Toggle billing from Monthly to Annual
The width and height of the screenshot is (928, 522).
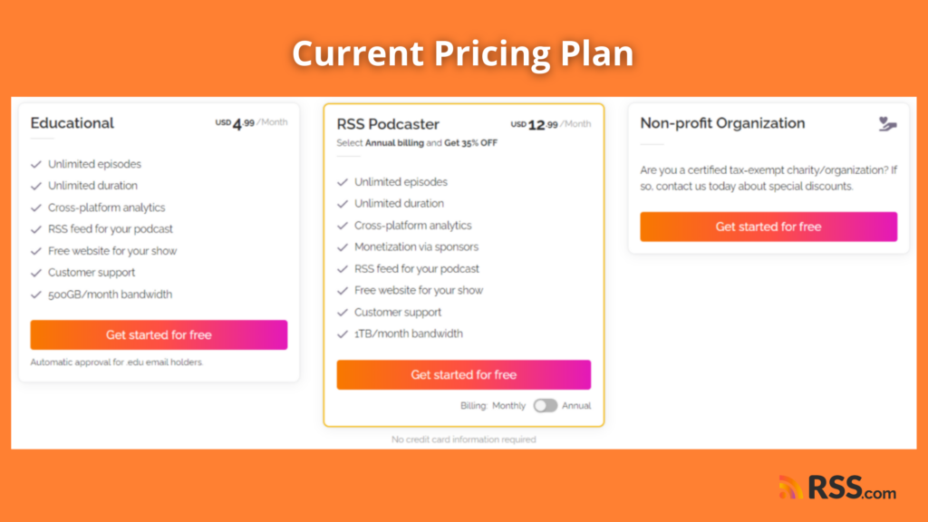[545, 405]
